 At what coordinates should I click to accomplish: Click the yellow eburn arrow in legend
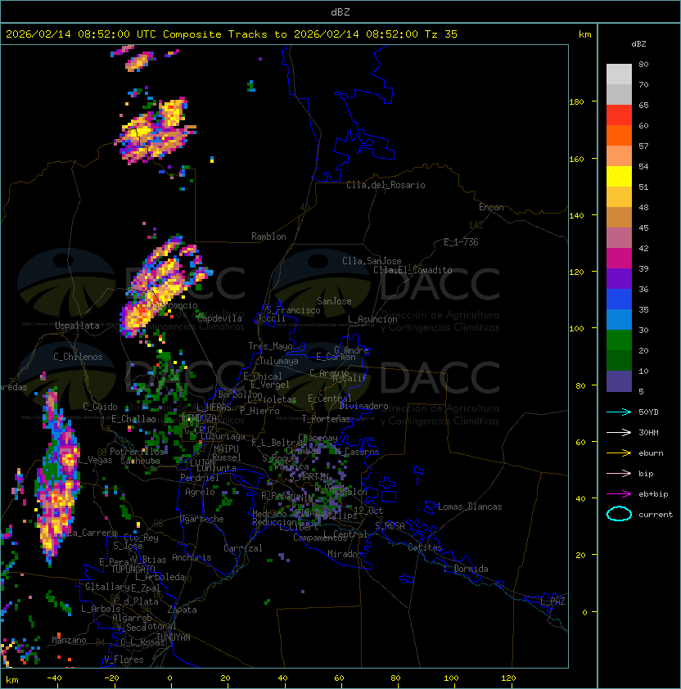point(619,453)
